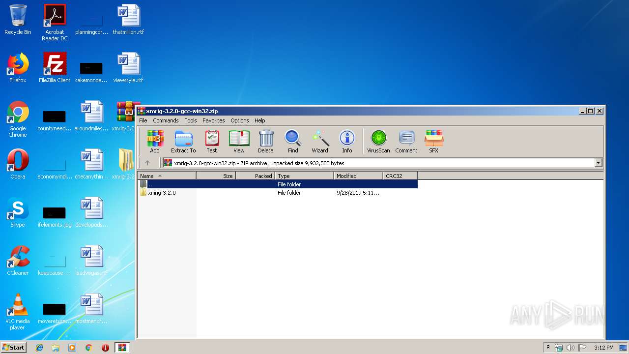Sort list by Packed column
This screenshot has width=629, height=354.
(x=256, y=176)
